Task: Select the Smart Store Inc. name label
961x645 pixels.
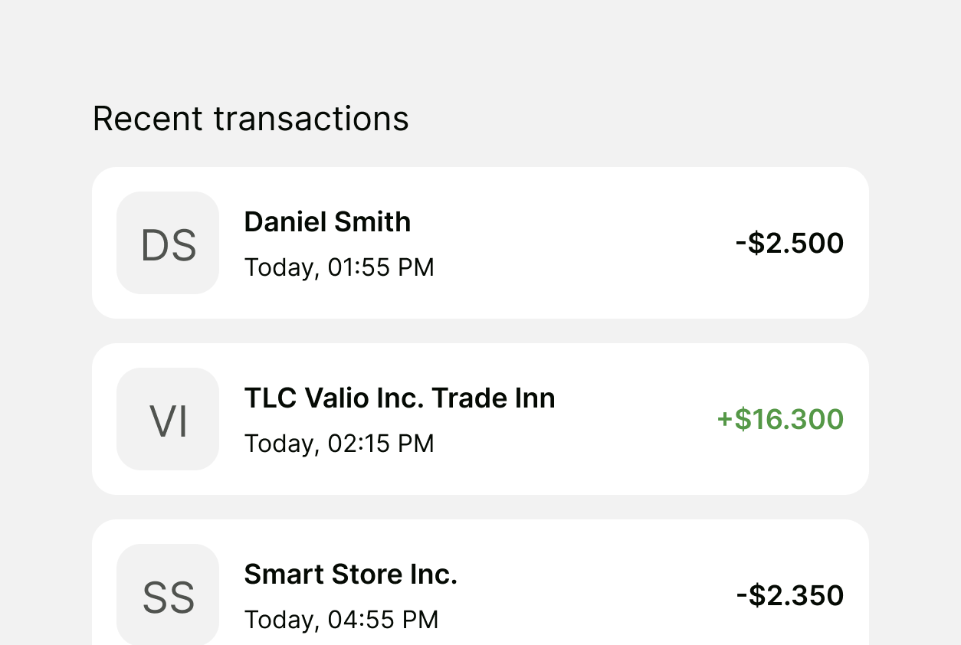Action: pos(350,575)
